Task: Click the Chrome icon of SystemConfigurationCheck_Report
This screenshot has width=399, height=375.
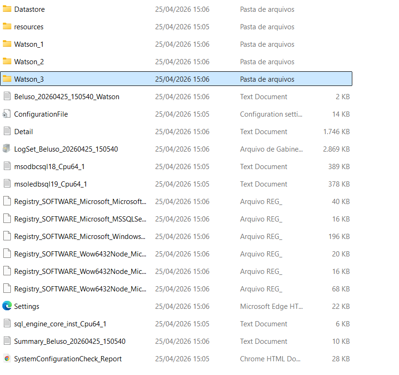Action: click(x=7, y=358)
